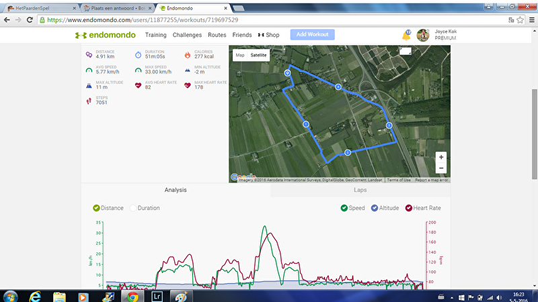The width and height of the screenshot is (538, 302).
Task: Click the duration stopwatch icon
Action: click(138, 54)
